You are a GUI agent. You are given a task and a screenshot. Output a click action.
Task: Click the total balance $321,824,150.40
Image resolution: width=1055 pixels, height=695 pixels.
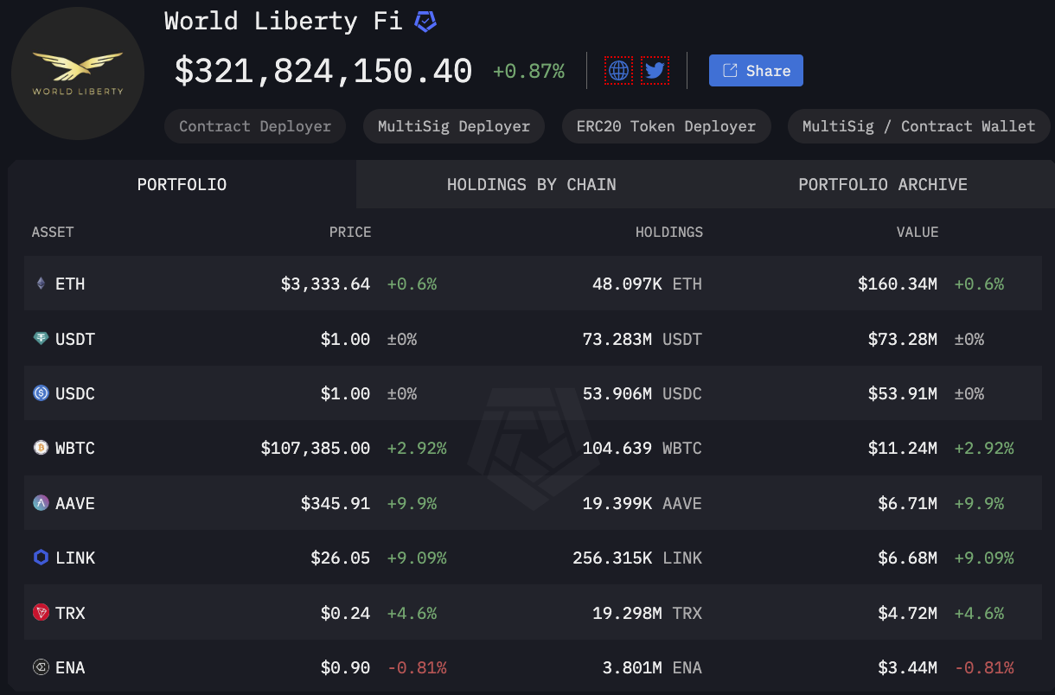pos(323,71)
